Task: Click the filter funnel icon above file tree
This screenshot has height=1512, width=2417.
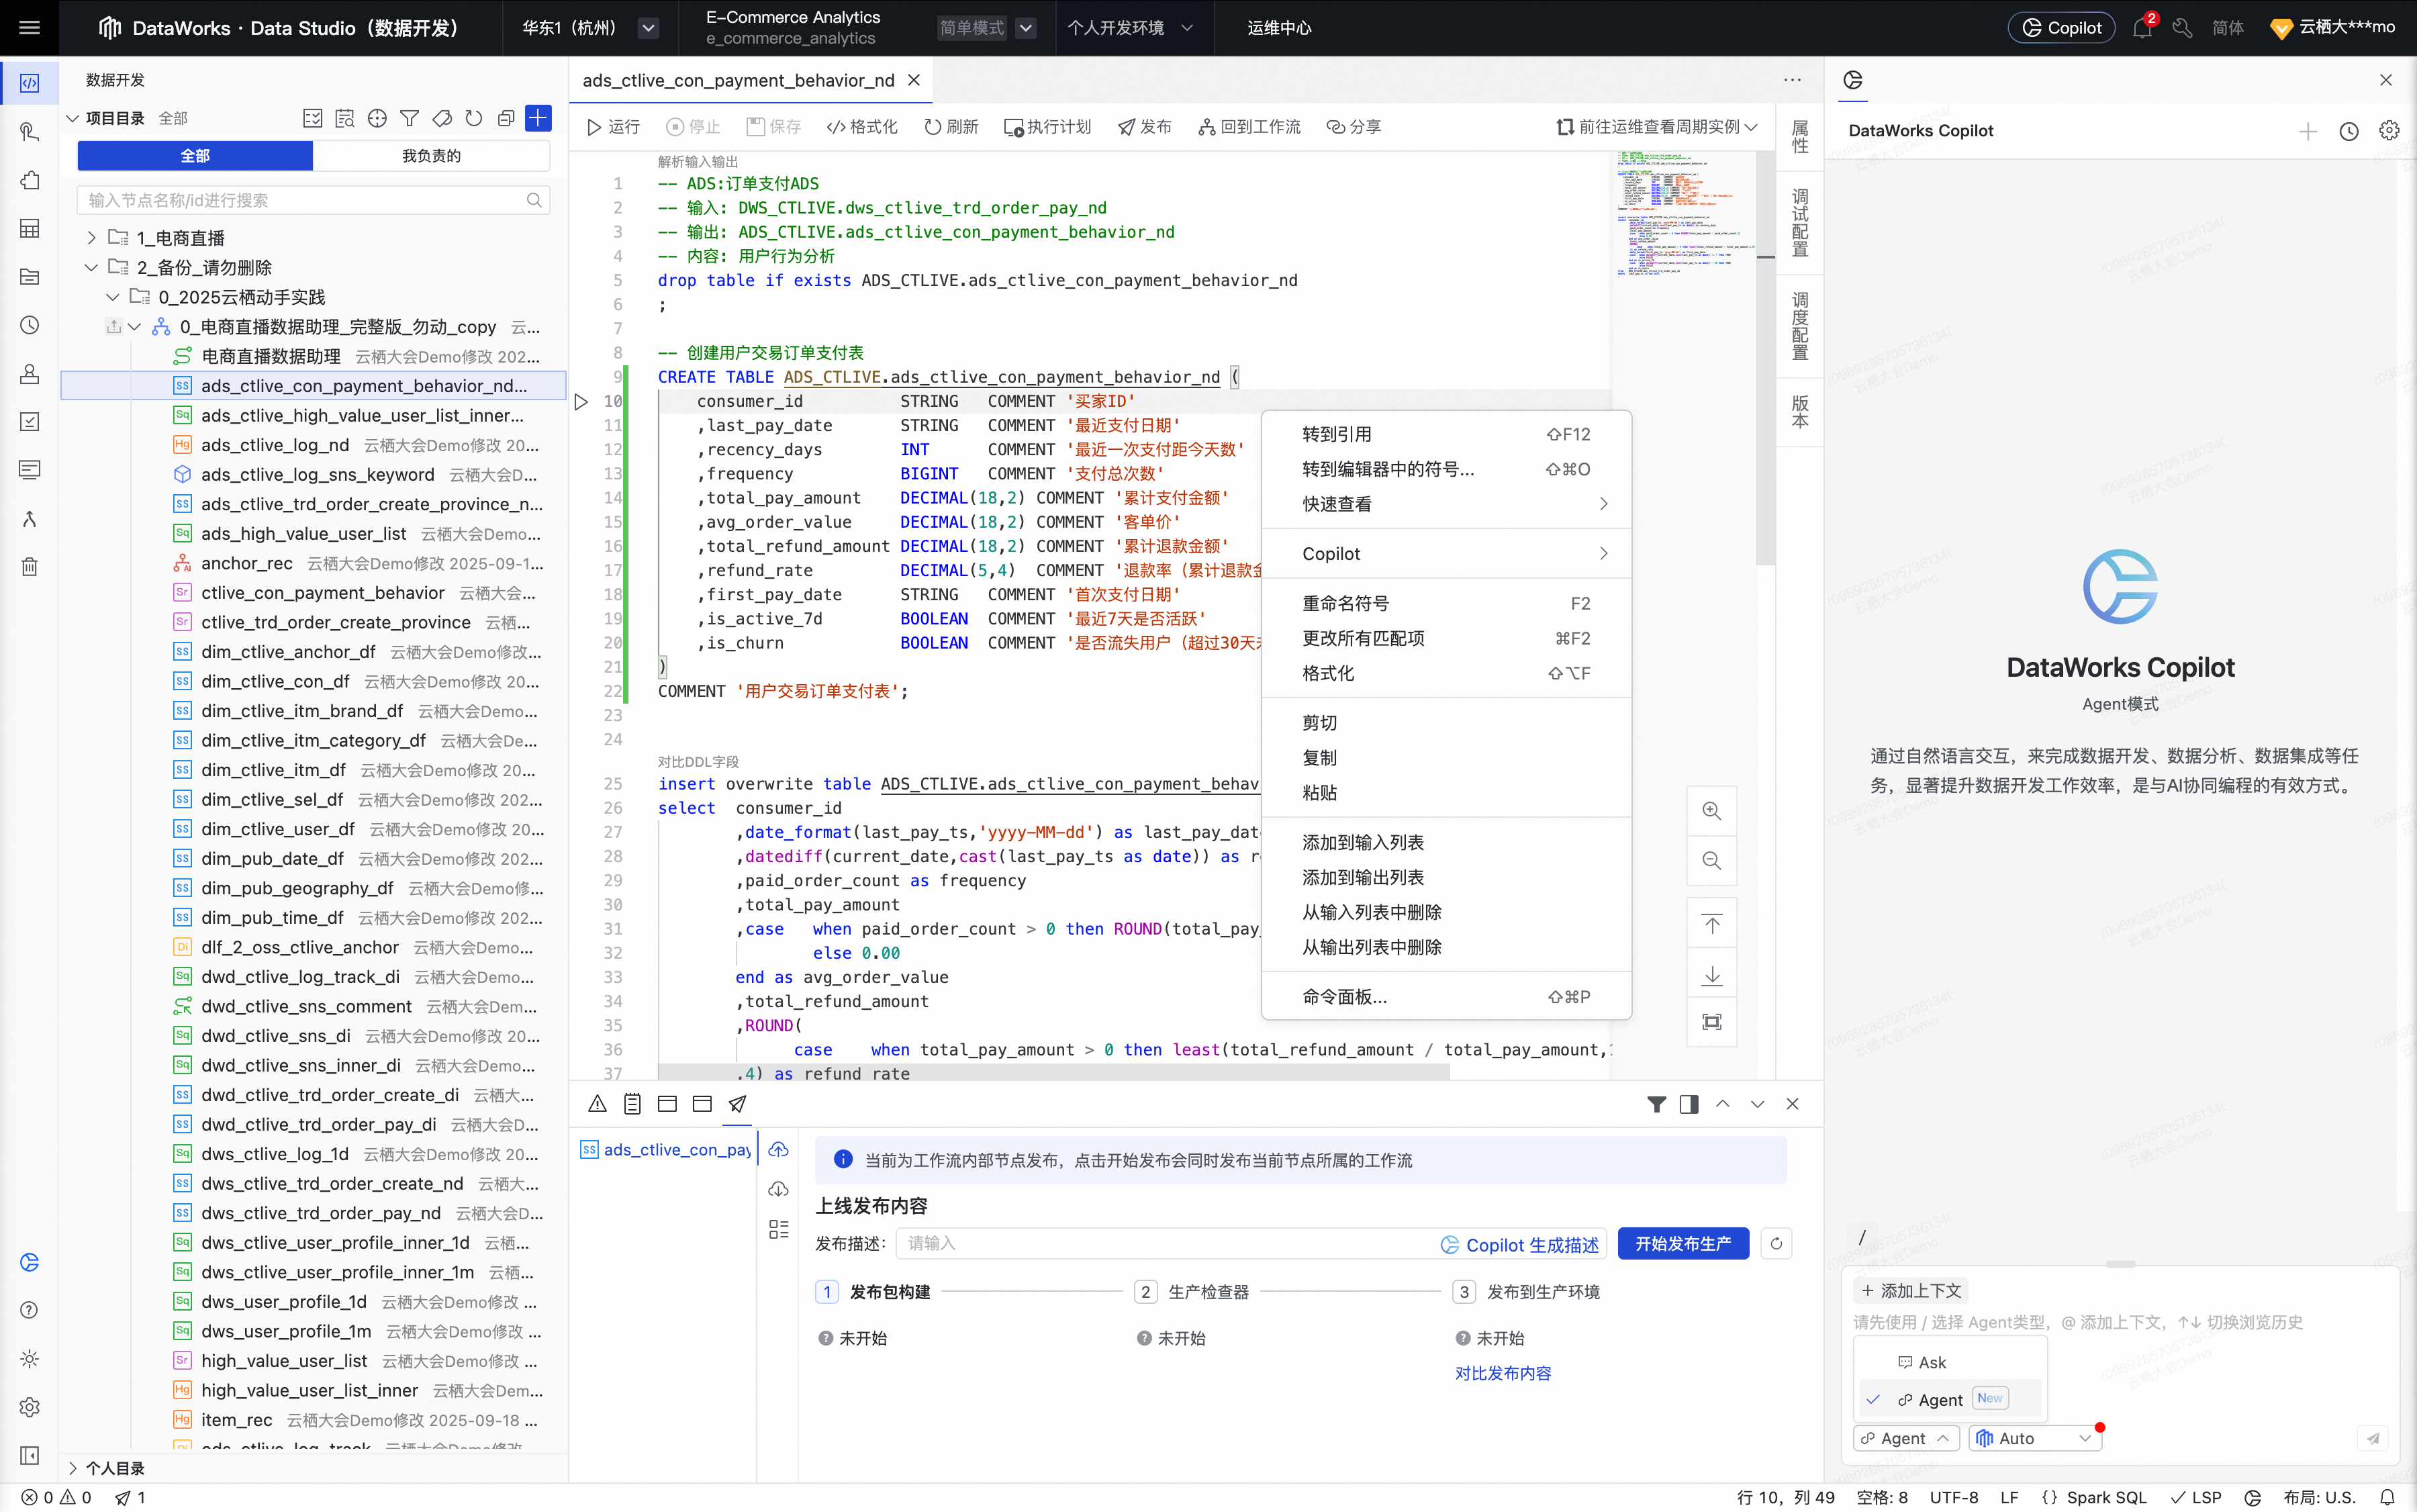Action: 409,118
